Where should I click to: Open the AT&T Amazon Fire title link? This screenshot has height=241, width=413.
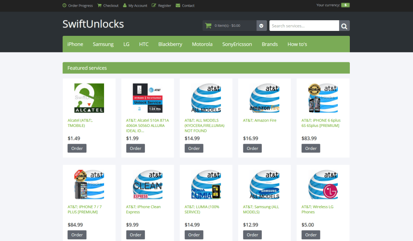pyautogui.click(x=260, y=120)
